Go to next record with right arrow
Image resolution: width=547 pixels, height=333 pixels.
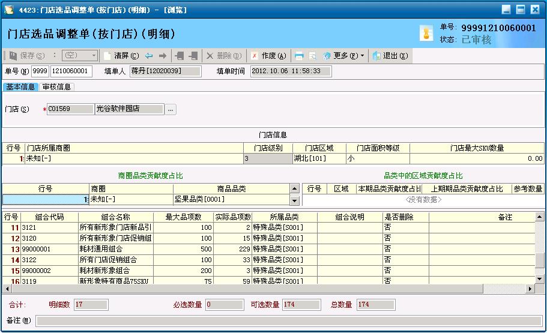162,56
